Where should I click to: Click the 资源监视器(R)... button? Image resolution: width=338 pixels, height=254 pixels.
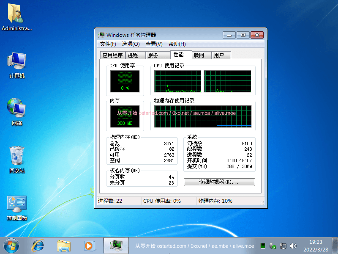219,182
